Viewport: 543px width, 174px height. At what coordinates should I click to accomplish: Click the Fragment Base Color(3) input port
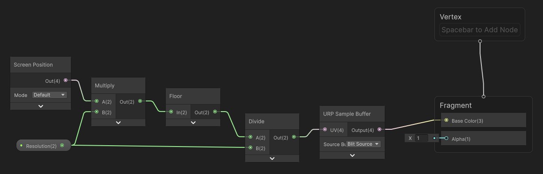click(x=446, y=120)
